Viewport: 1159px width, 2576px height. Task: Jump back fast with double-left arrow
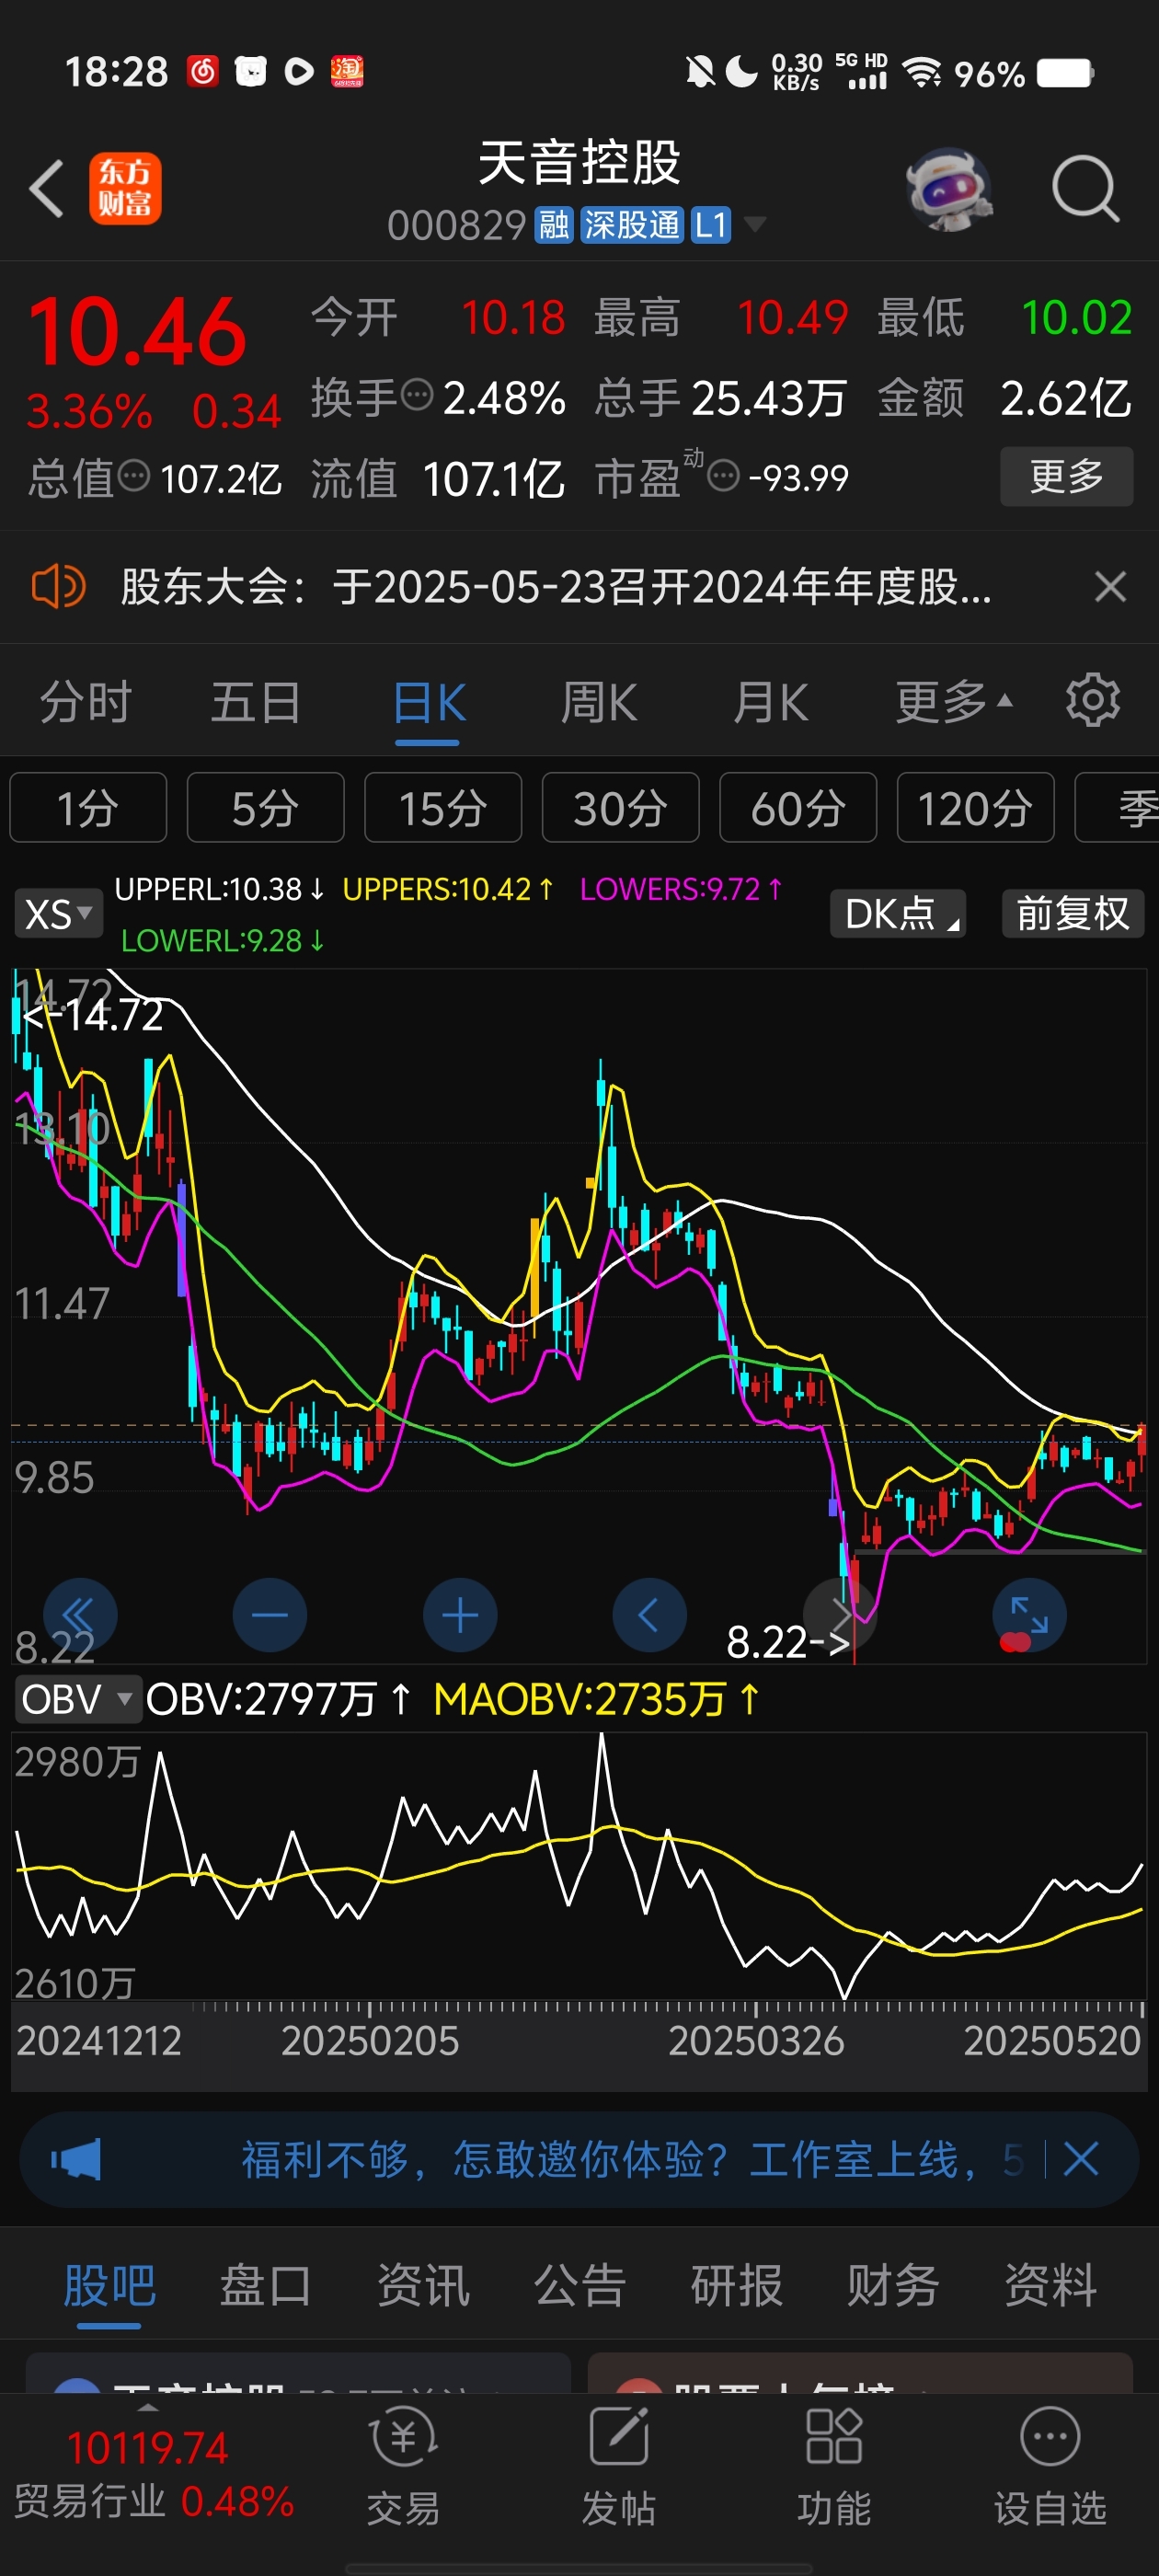(x=80, y=1615)
